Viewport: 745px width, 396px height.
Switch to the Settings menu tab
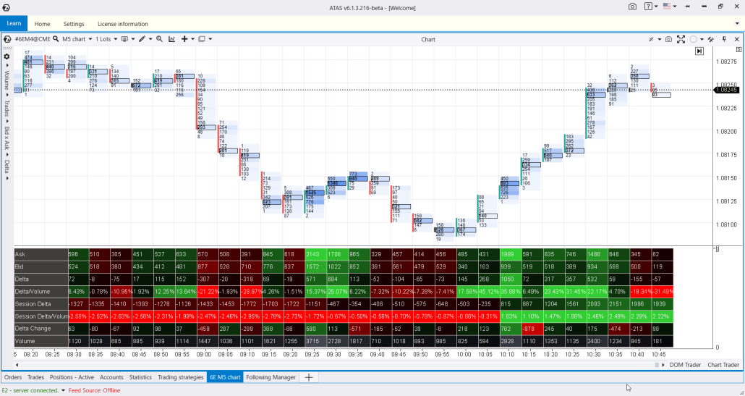click(x=73, y=24)
